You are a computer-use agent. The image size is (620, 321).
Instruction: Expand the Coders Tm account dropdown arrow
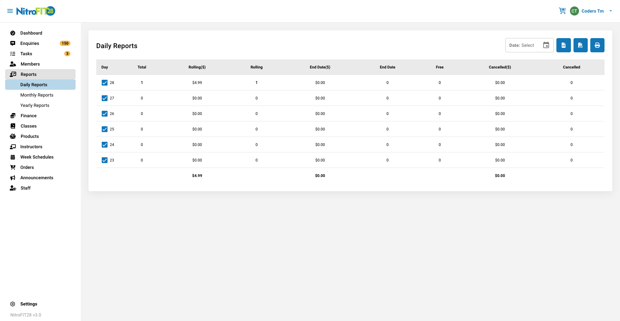[611, 11]
